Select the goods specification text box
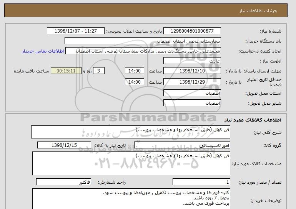296x209 pixels. [131, 163]
